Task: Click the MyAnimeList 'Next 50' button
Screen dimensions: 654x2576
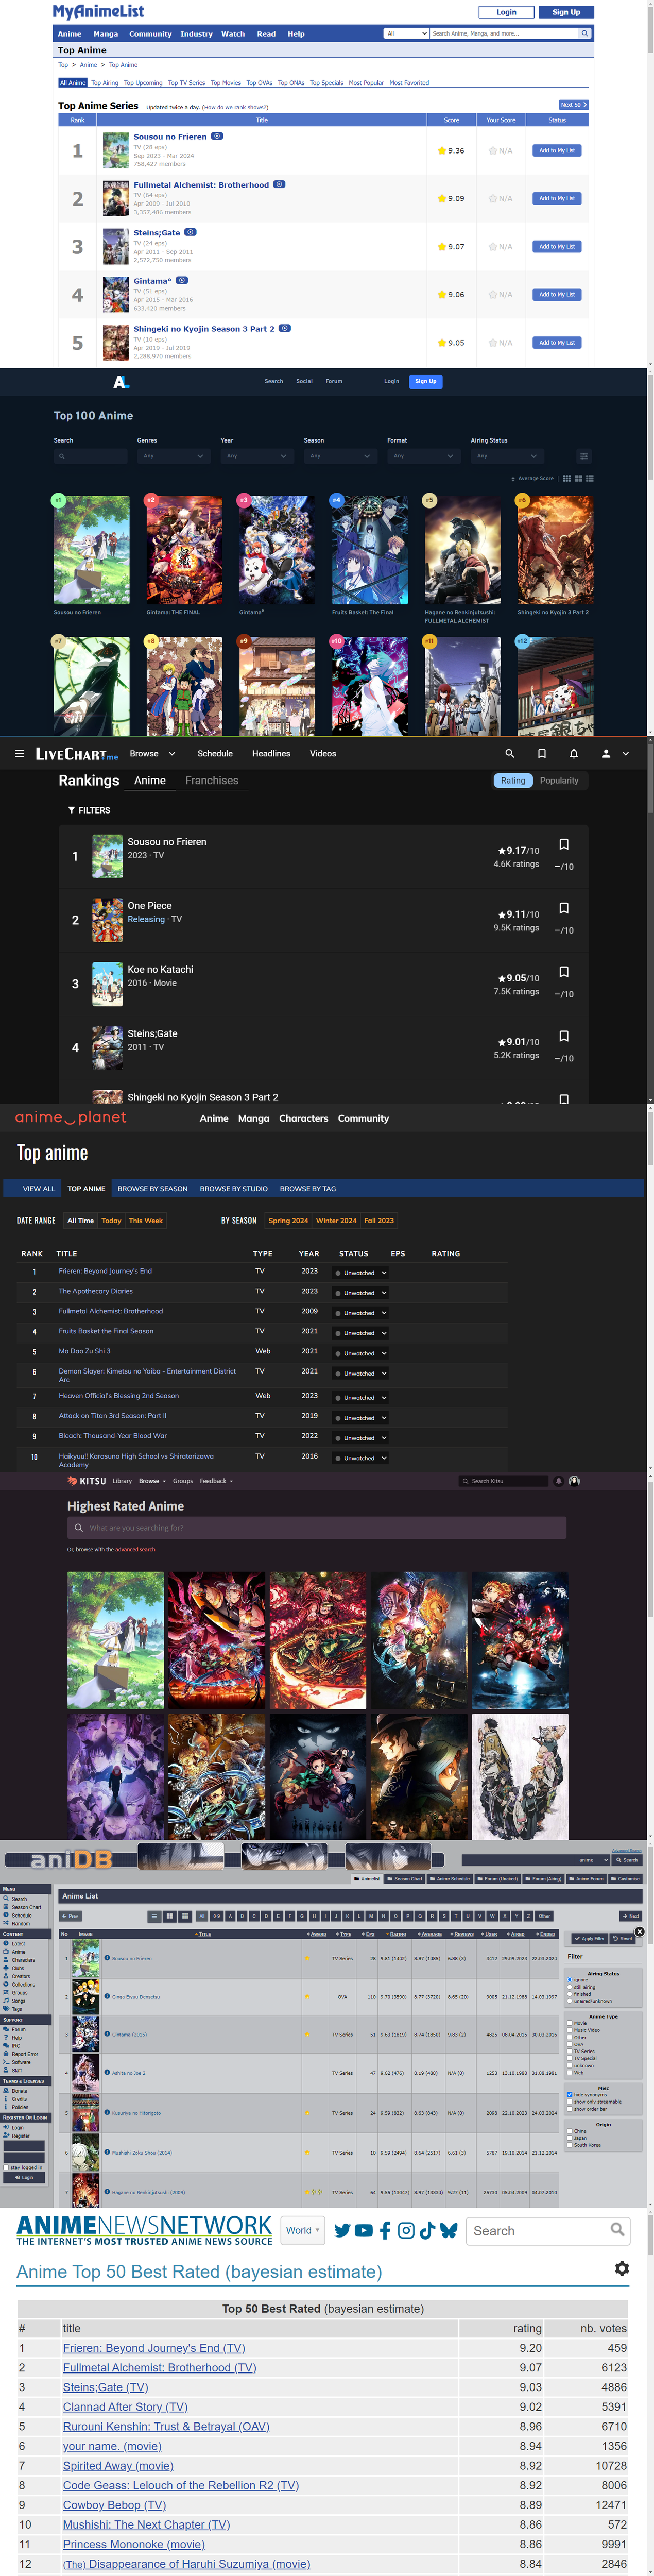Action: tap(573, 105)
